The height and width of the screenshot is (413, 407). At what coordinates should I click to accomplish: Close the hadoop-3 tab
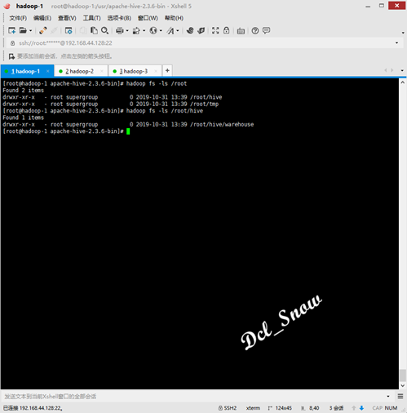pyautogui.click(x=156, y=71)
